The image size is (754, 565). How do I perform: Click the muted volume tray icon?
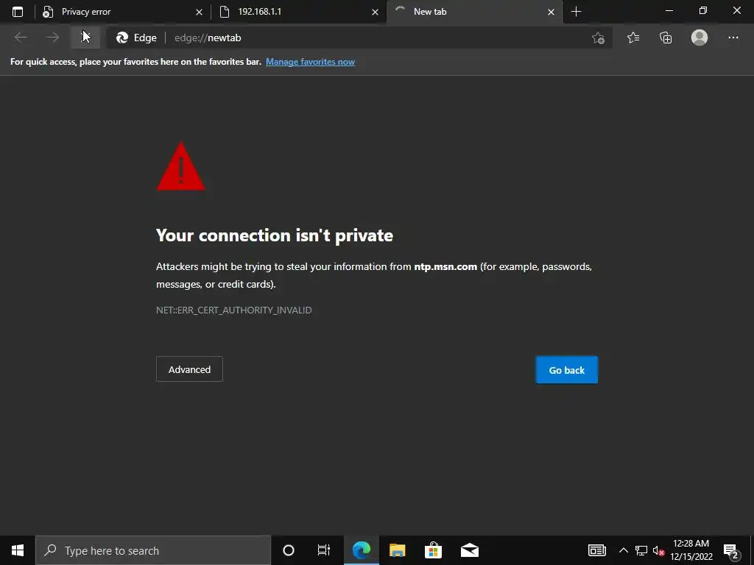[658, 550]
